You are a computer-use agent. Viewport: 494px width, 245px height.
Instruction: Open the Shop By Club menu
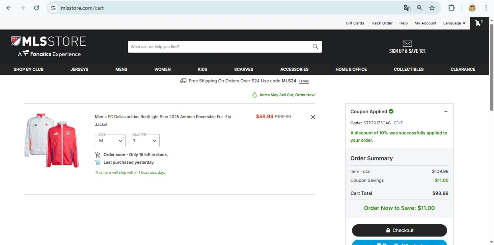(x=29, y=69)
